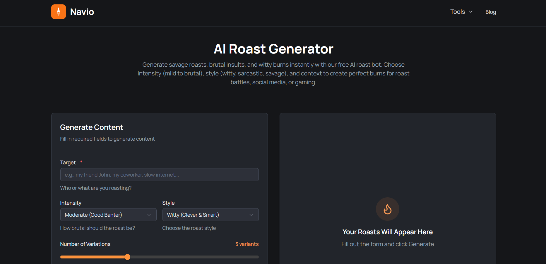Click the flame icon in results panel

(x=388, y=209)
